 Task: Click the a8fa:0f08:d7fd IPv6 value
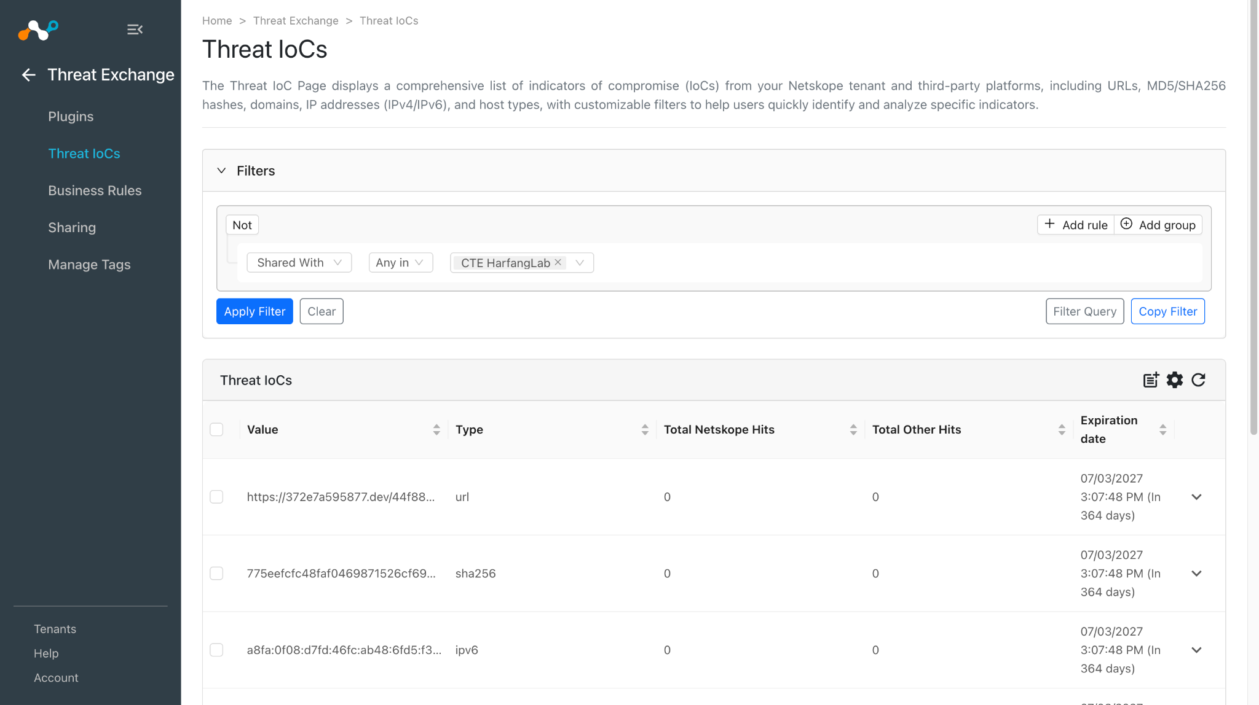pyautogui.click(x=344, y=650)
